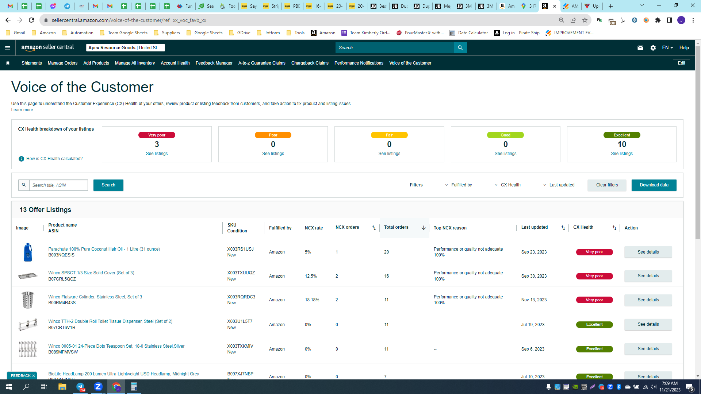This screenshot has height=394, width=701.
Task: Click Windows taskbar search icon
Action: [26, 387]
